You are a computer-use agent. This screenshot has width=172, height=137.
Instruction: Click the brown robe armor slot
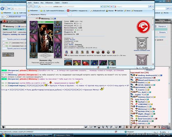point(34,48)
